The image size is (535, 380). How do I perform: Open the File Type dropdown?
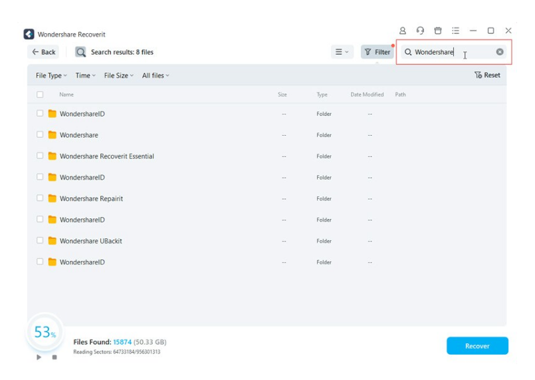coord(51,75)
